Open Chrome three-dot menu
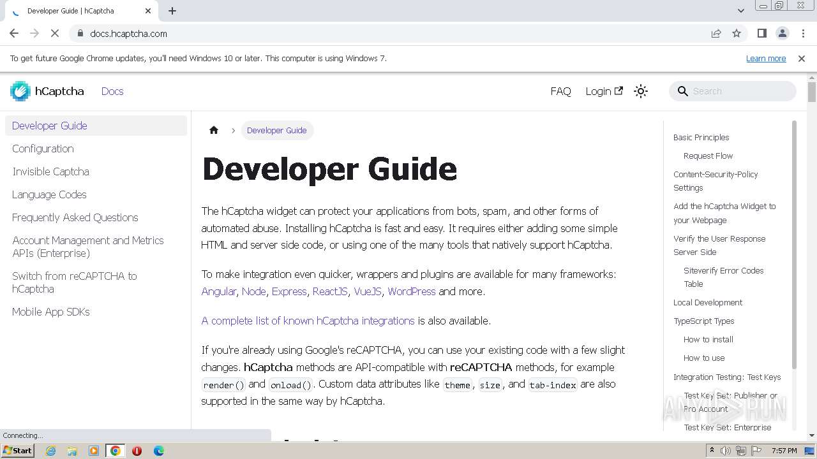 [802, 33]
